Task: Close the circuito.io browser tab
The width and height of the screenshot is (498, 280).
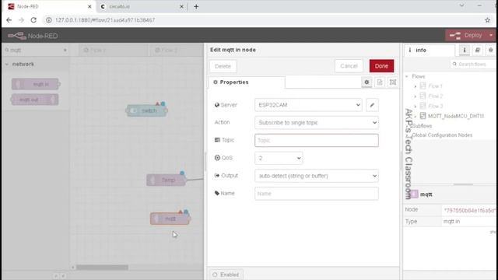Action: coord(181,6)
